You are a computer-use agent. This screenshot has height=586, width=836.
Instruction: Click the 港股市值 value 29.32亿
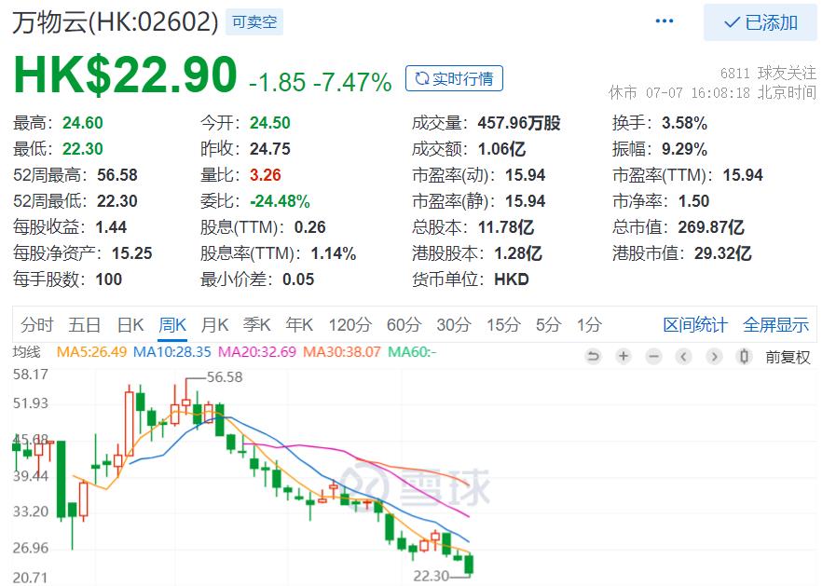click(x=723, y=253)
